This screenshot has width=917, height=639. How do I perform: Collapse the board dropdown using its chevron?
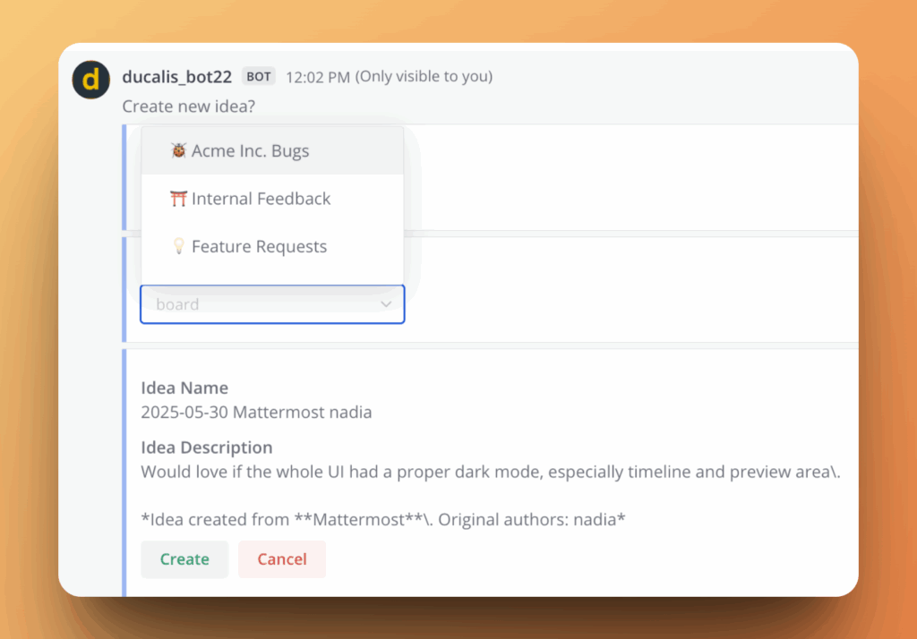click(x=386, y=304)
